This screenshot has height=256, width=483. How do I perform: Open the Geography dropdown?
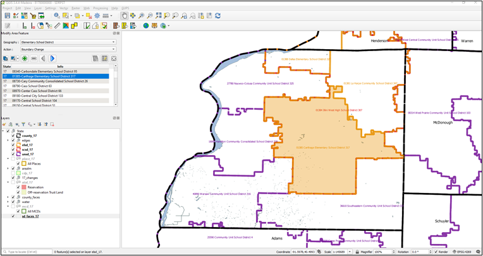click(x=68, y=42)
